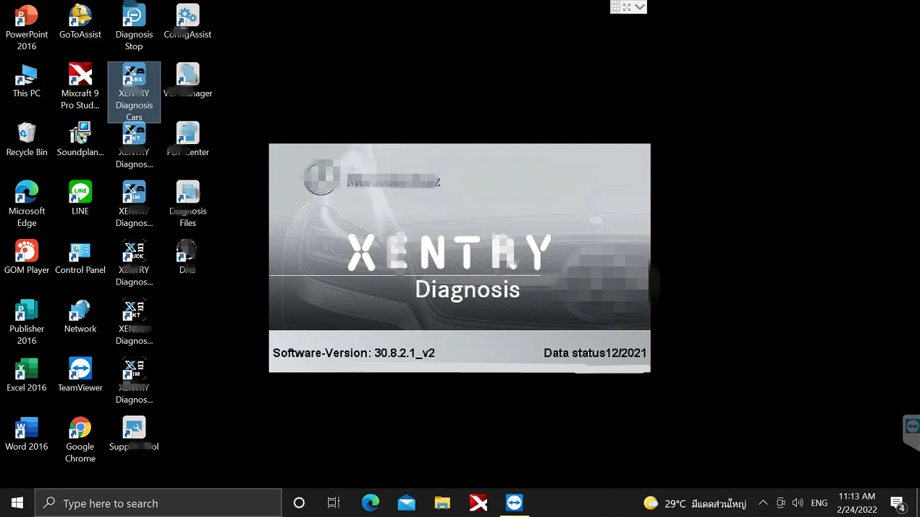The width and height of the screenshot is (920, 517).
Task: Open File Explorer from the taskbar
Action: (442, 503)
